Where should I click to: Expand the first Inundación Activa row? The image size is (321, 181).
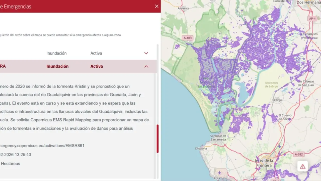pyautogui.click(x=146, y=53)
